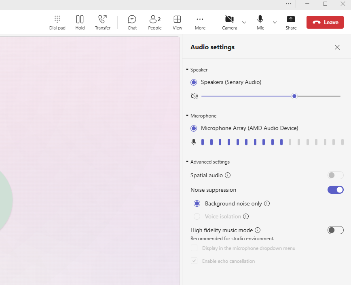Mute the Mic in the toolbar

click(260, 22)
